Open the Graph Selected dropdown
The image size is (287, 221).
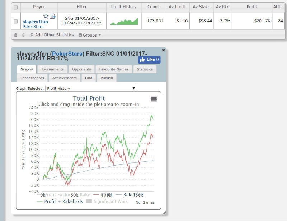[91, 88]
